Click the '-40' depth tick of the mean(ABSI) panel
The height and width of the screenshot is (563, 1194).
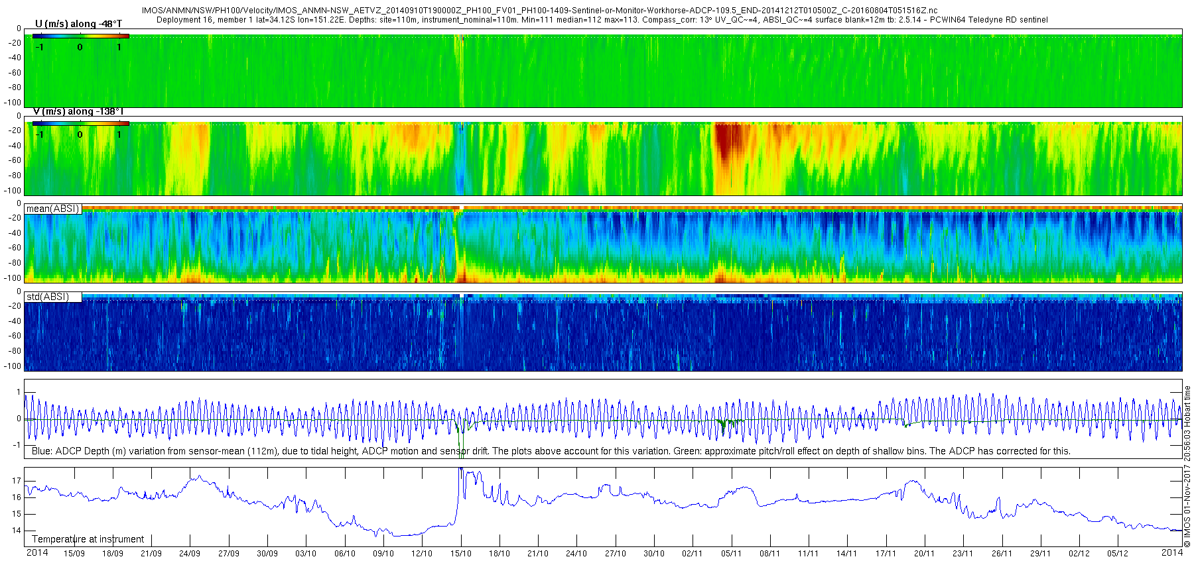point(15,233)
